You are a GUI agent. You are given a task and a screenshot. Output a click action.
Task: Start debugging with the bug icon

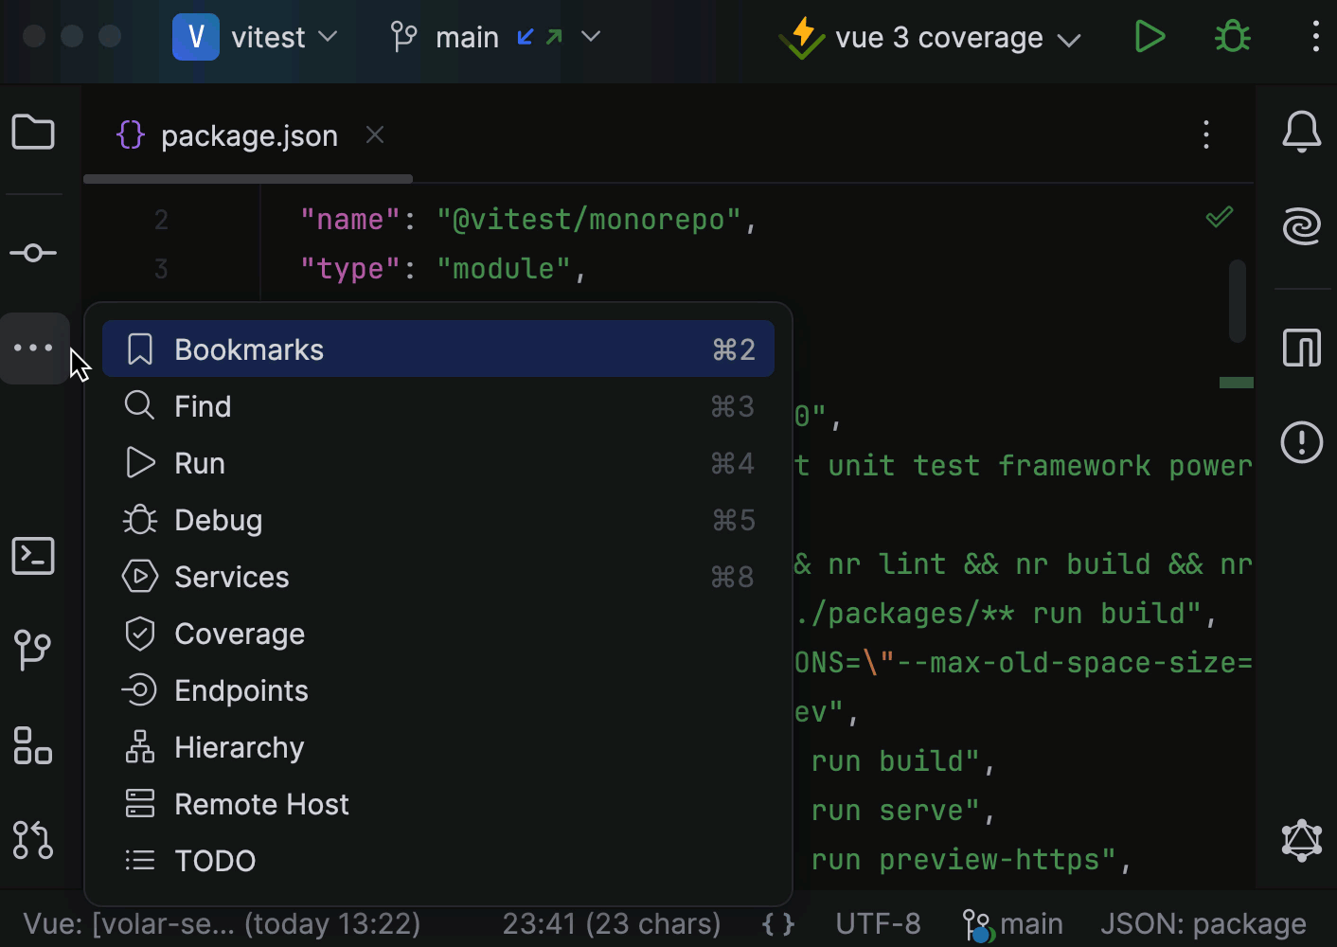(1232, 37)
